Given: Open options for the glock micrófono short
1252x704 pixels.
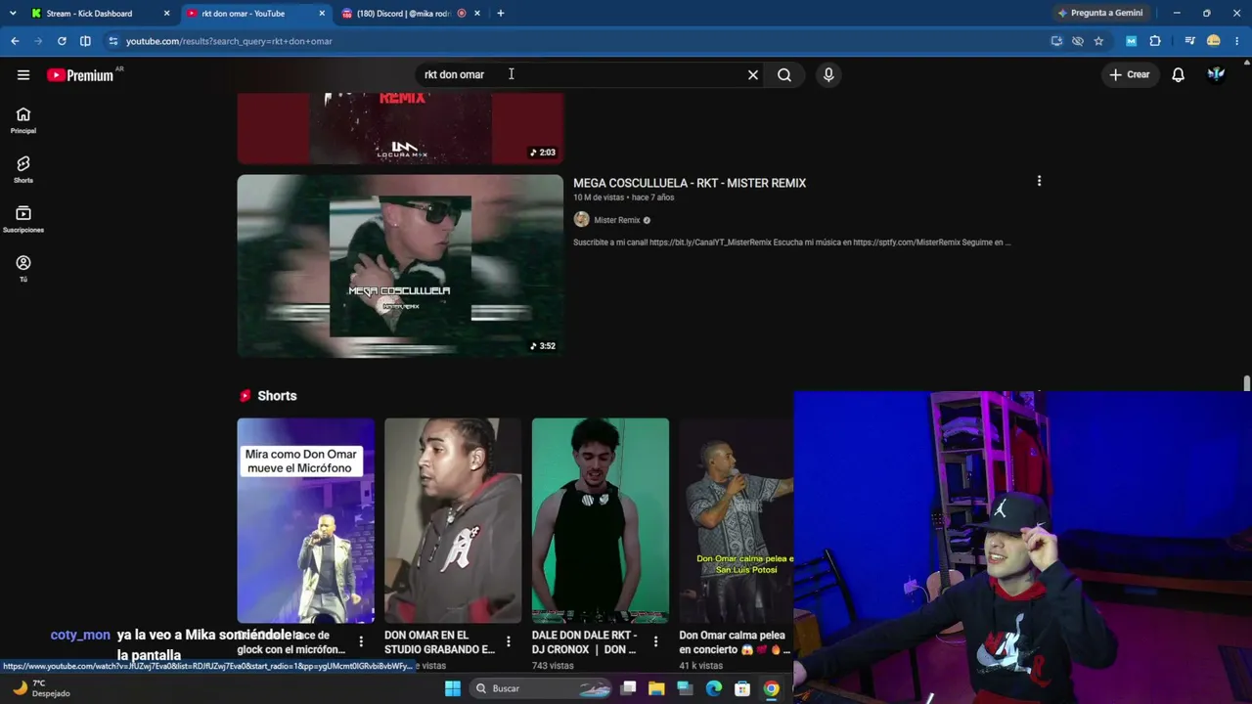Looking at the screenshot, I should 361,641.
